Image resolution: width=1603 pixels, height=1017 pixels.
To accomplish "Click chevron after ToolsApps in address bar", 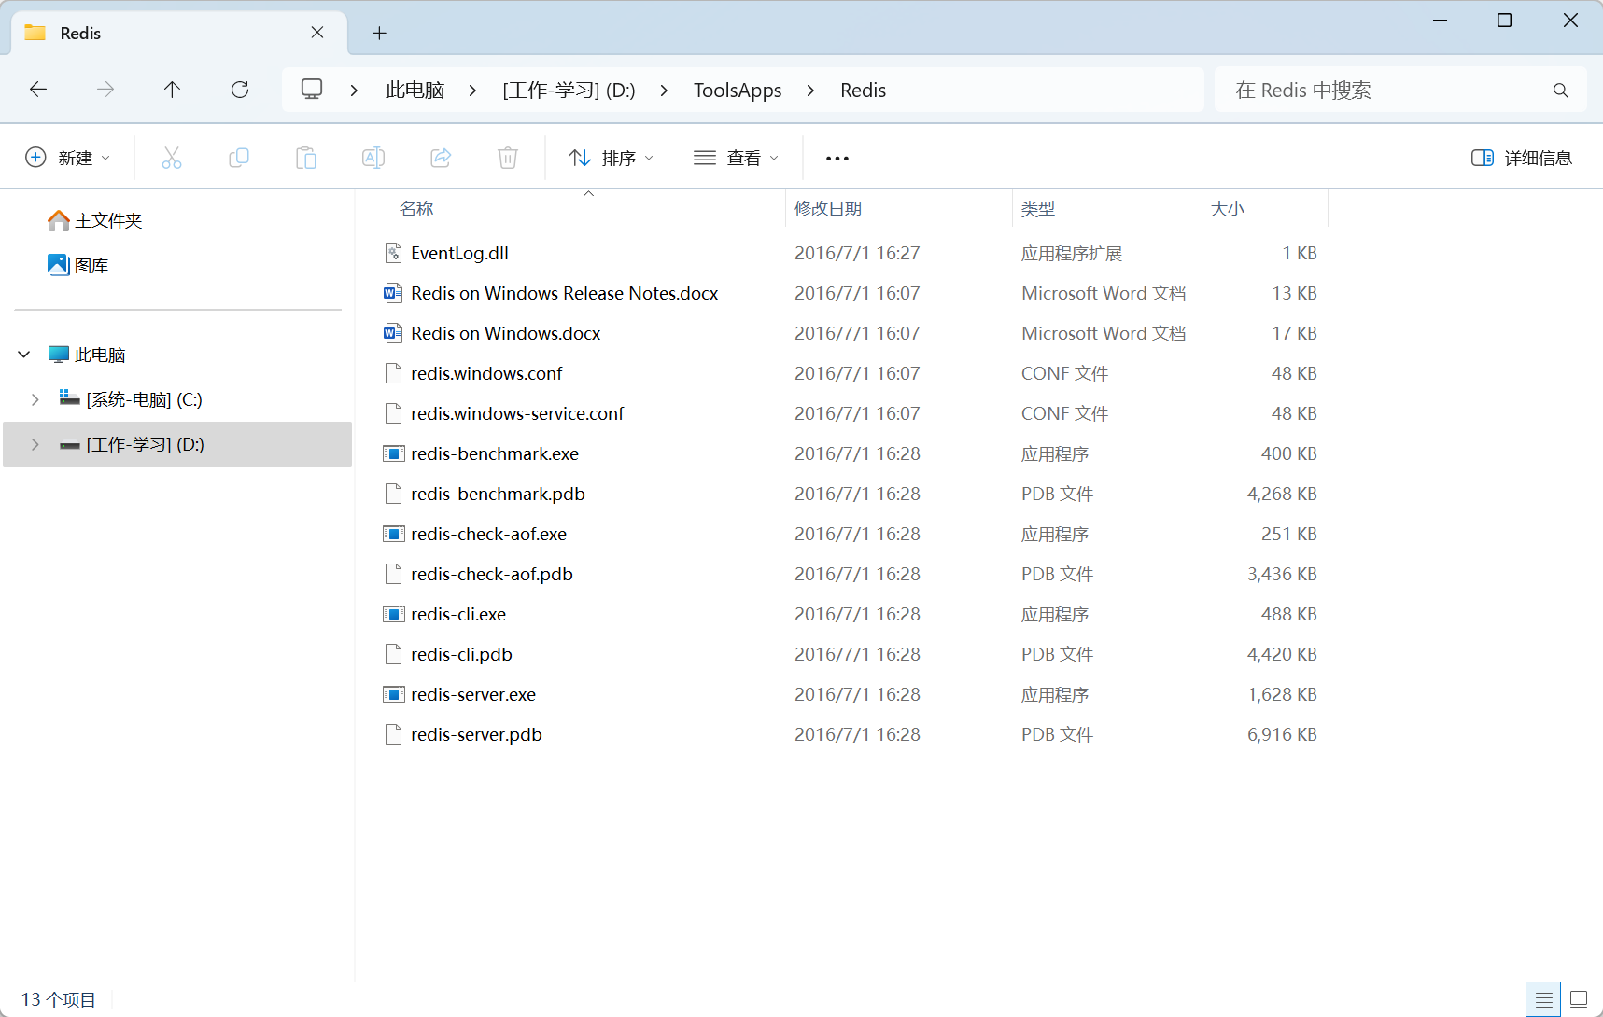I will point(810,91).
